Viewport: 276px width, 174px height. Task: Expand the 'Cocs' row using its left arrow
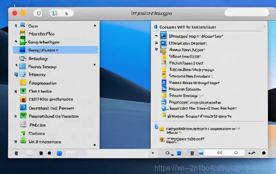tap(16, 26)
